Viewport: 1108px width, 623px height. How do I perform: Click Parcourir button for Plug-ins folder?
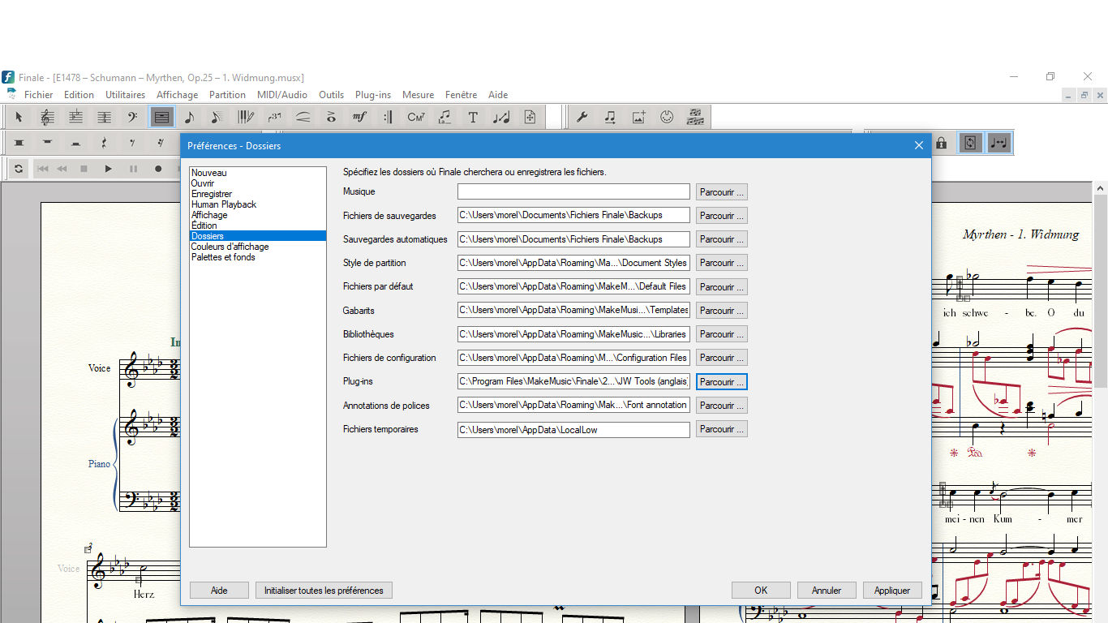(x=721, y=382)
